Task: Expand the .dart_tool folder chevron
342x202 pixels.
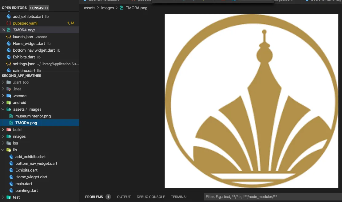Action: click(x=3, y=82)
